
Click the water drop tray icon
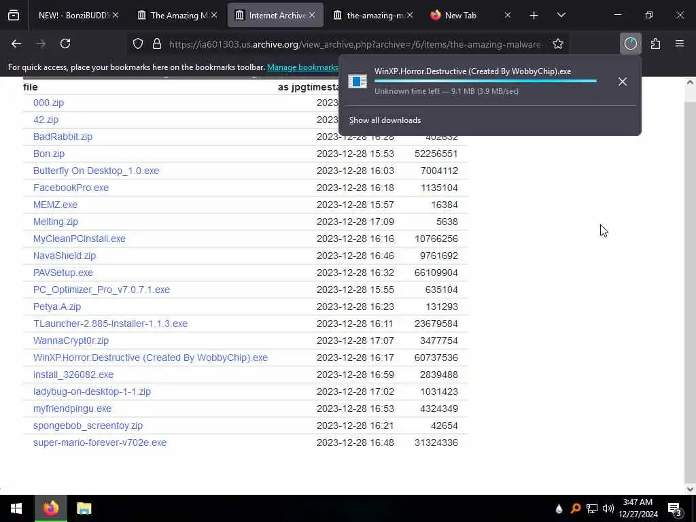coord(559,508)
